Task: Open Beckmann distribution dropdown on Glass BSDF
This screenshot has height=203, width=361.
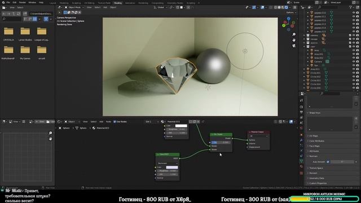Action: click(x=168, y=163)
